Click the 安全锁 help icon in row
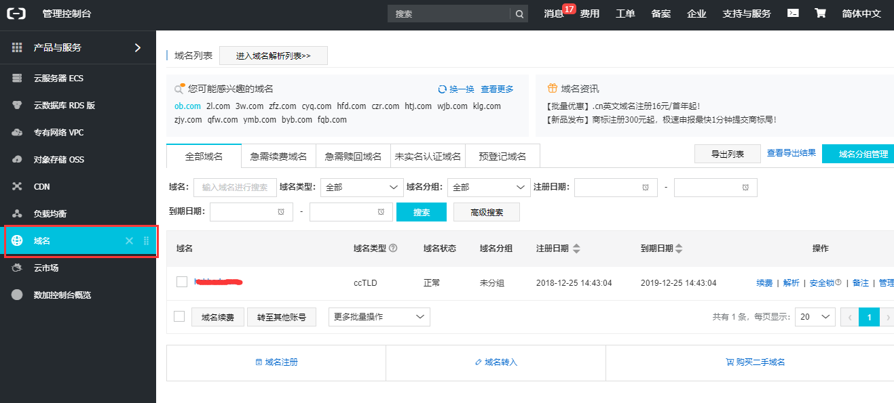This screenshot has width=894, height=403. tap(838, 282)
